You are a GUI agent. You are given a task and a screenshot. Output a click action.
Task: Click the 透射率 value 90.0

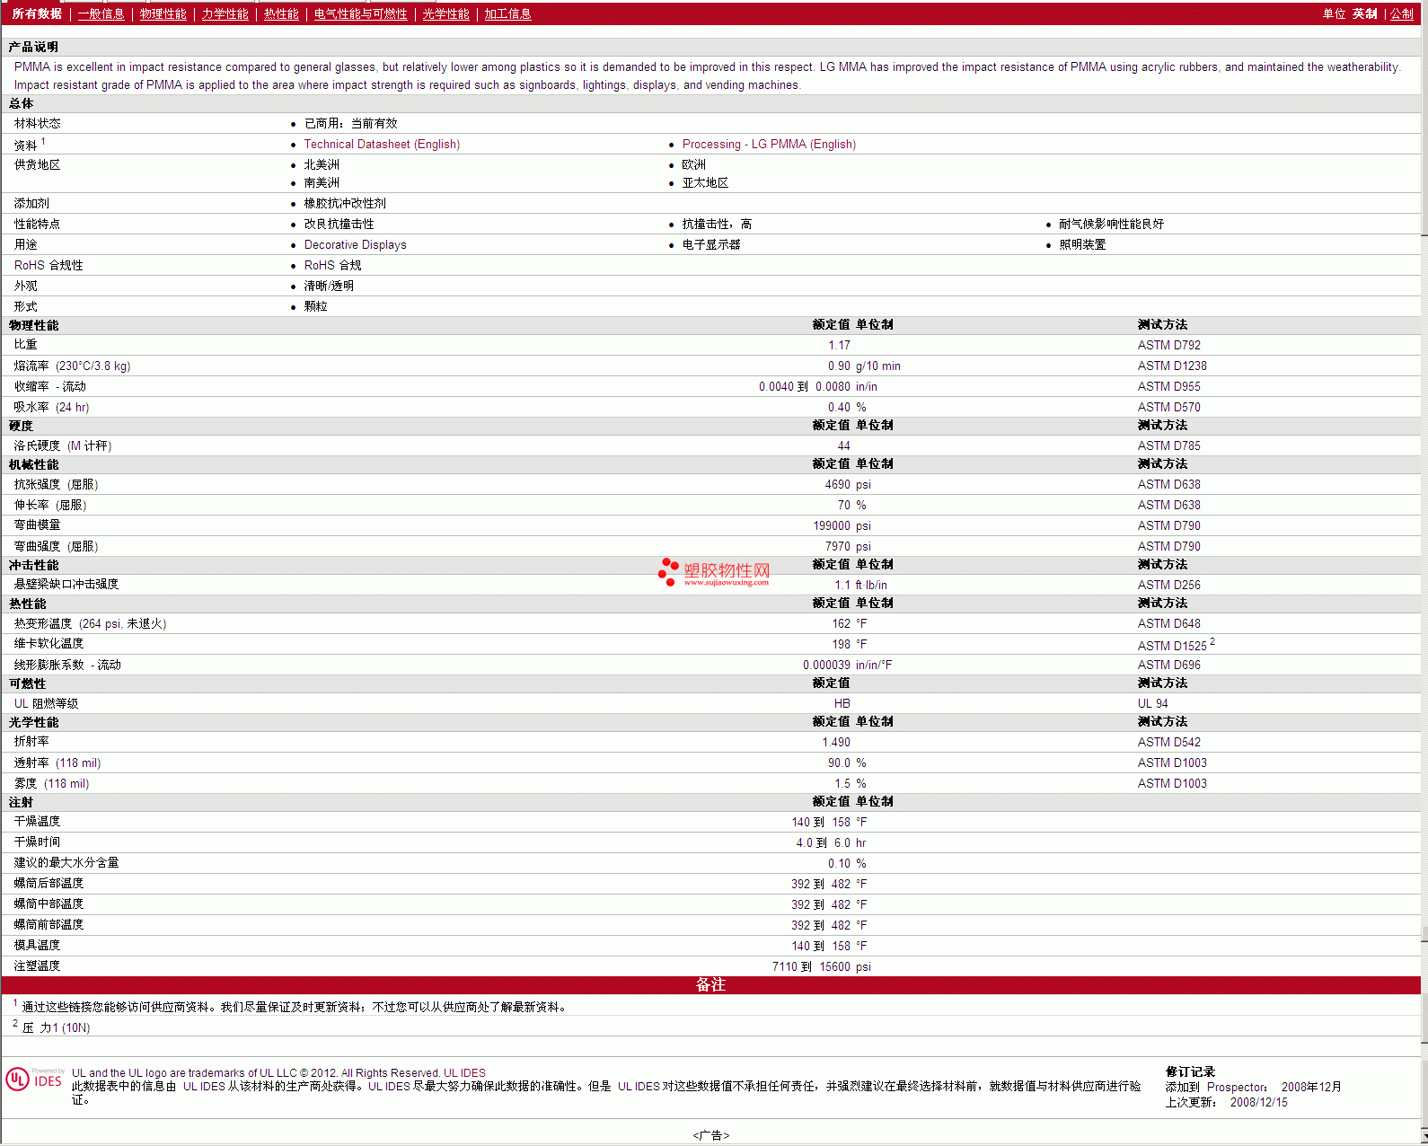coord(839,763)
